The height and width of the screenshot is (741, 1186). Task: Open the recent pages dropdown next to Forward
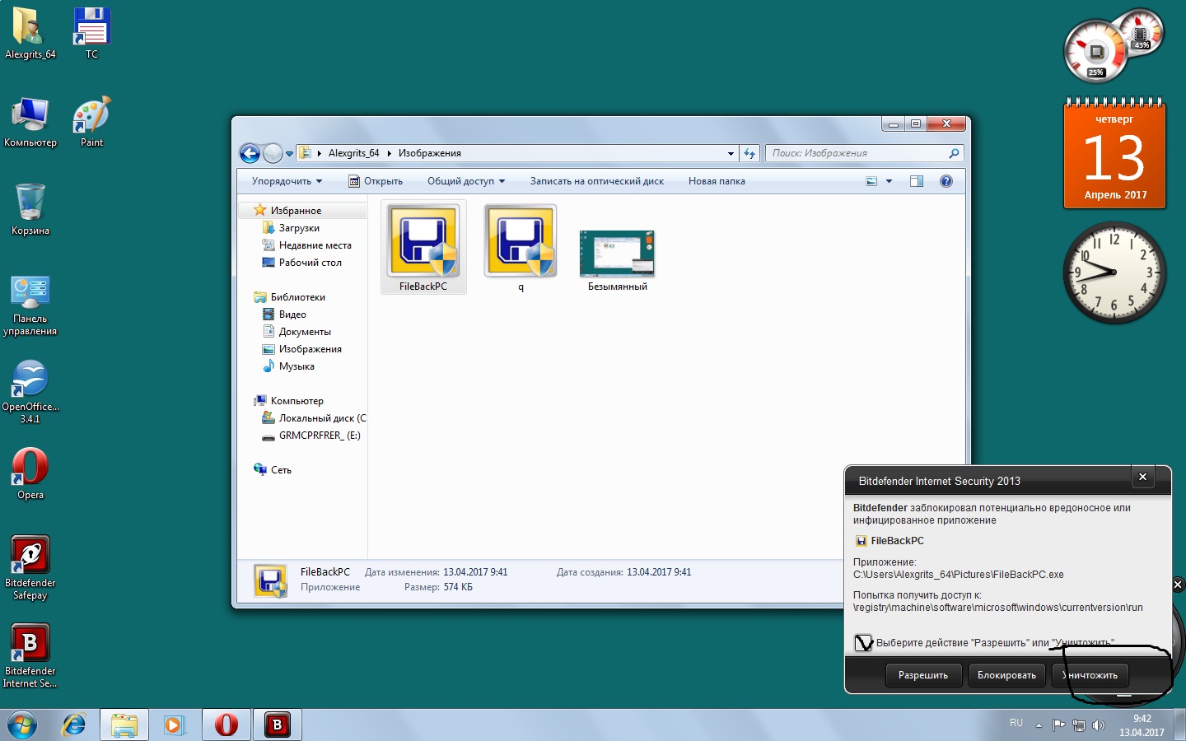289,154
